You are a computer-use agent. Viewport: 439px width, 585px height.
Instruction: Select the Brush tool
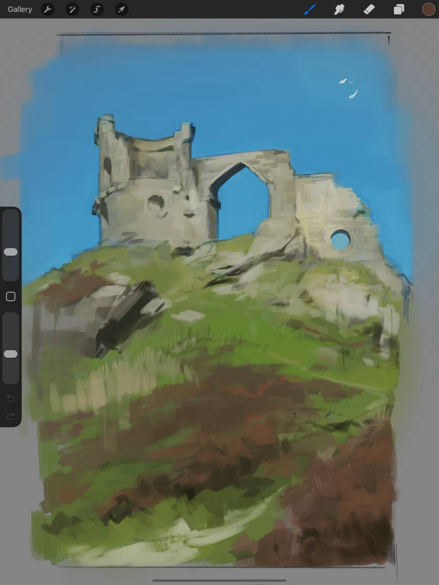[310, 9]
